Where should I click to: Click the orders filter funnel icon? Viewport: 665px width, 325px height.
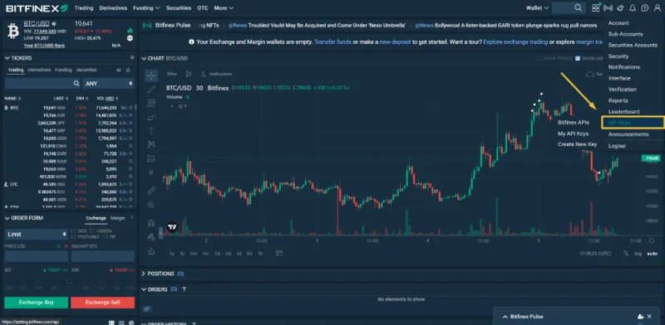[185, 289]
